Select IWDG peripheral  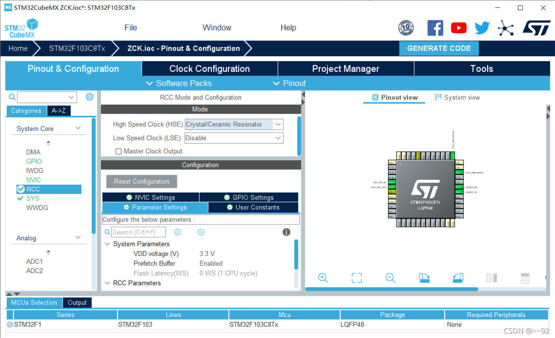pyautogui.click(x=35, y=171)
